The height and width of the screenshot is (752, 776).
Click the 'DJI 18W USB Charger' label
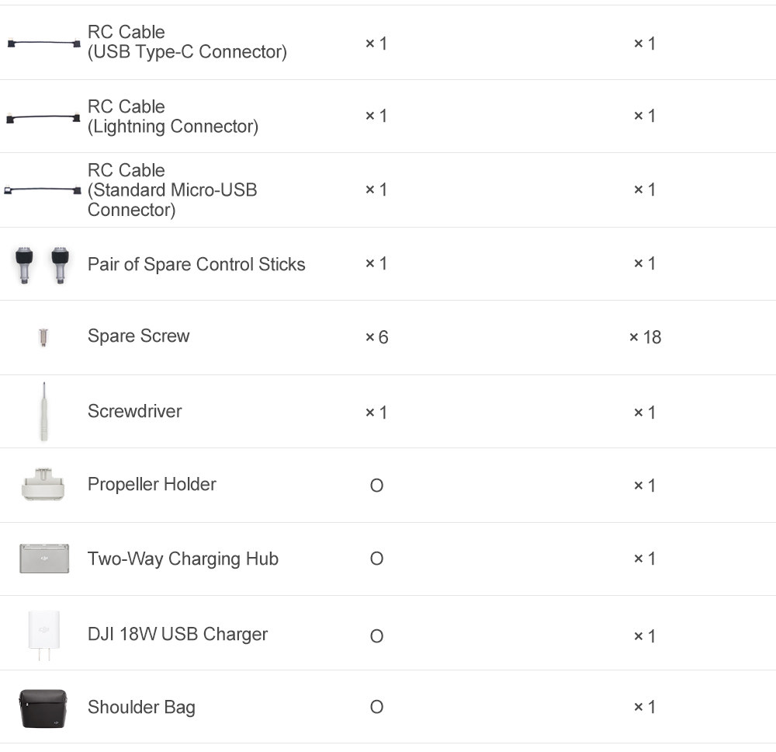click(x=177, y=634)
